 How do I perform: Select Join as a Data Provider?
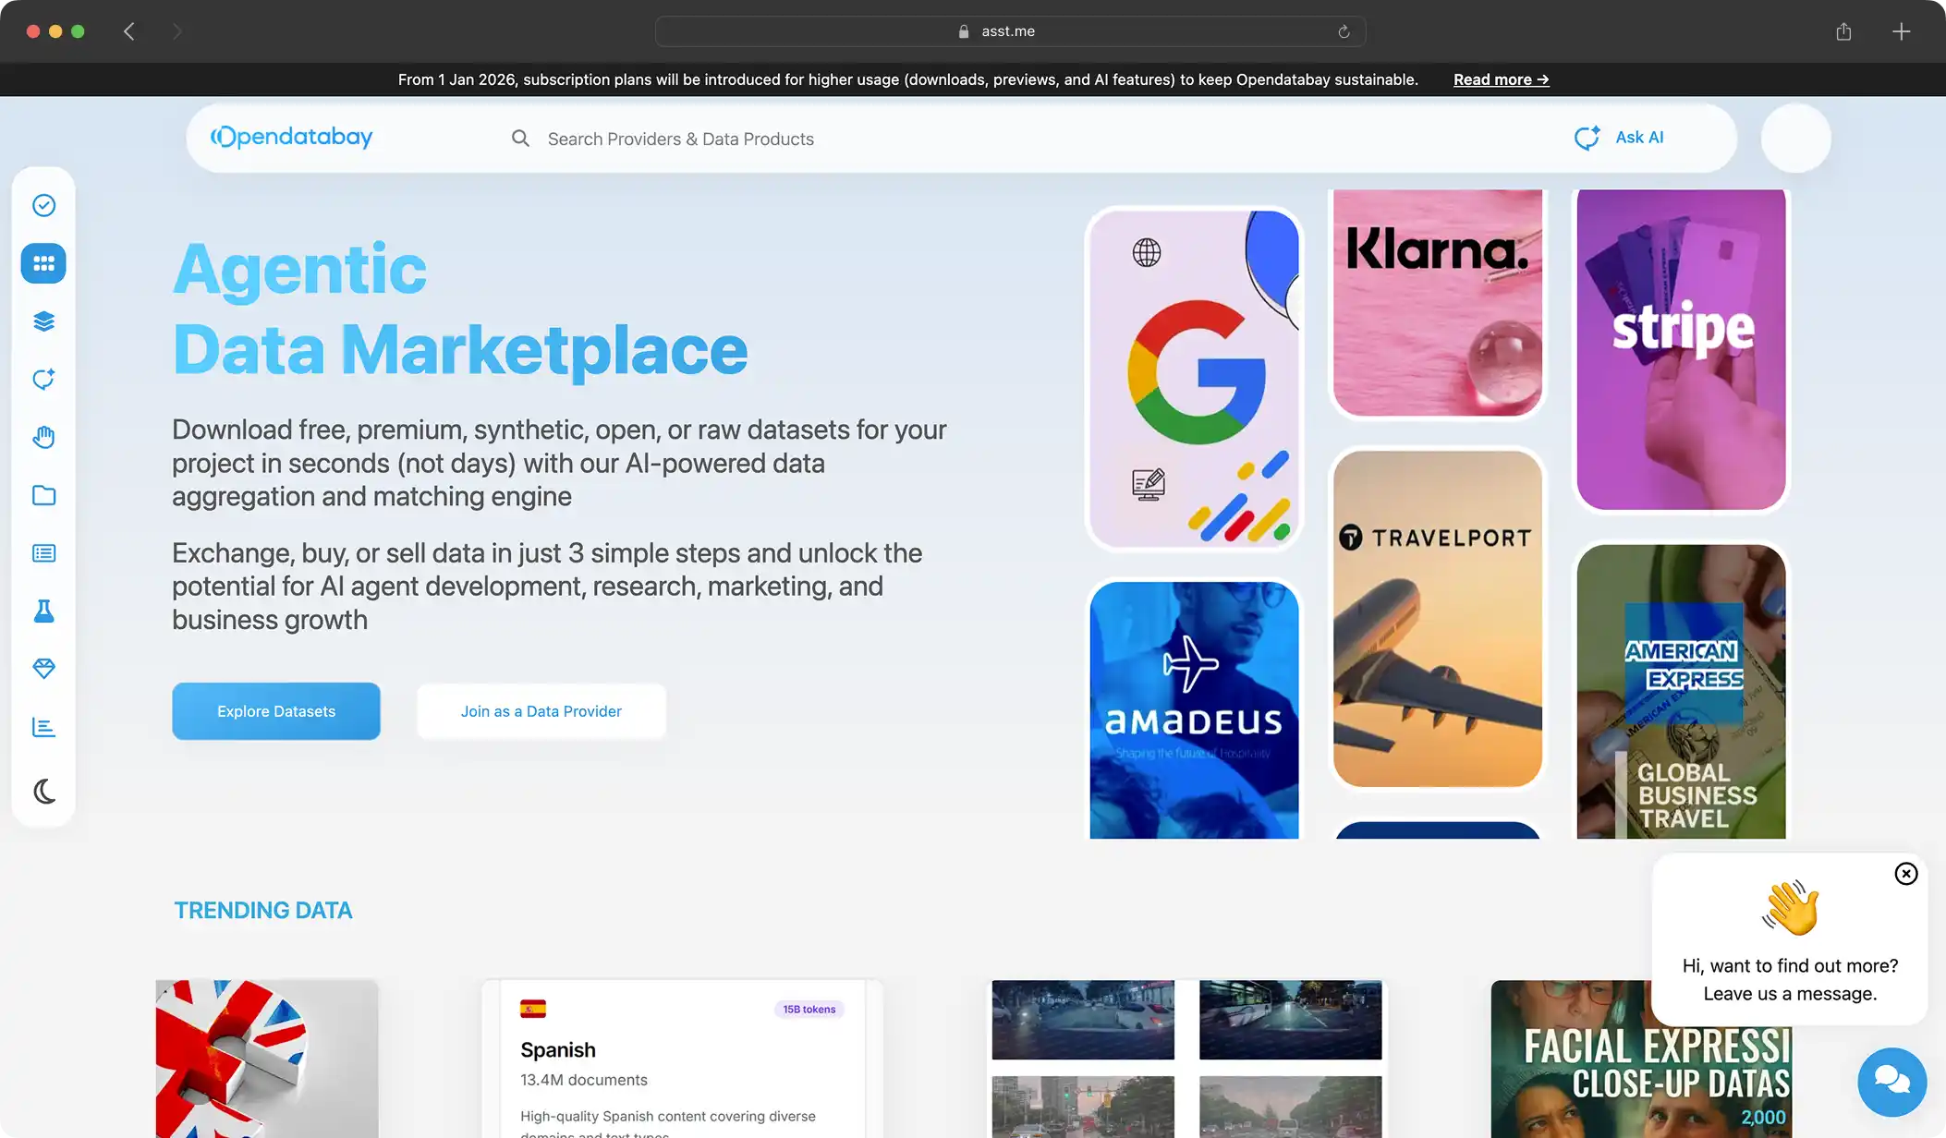[541, 710]
